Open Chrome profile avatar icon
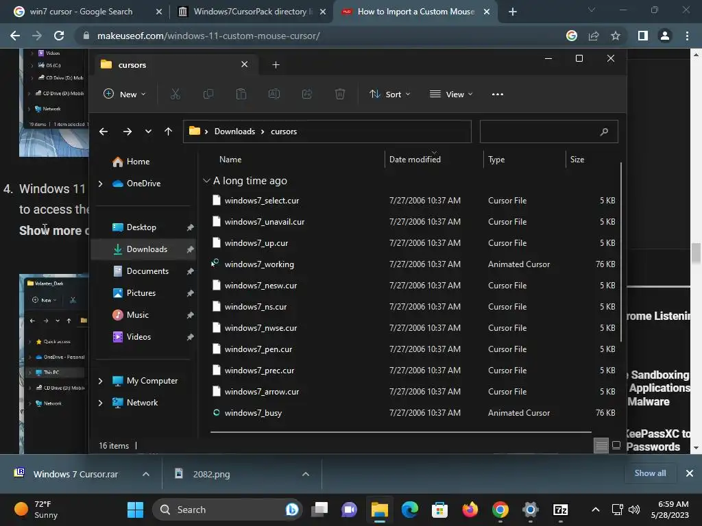The height and width of the screenshot is (526, 702). (665, 36)
